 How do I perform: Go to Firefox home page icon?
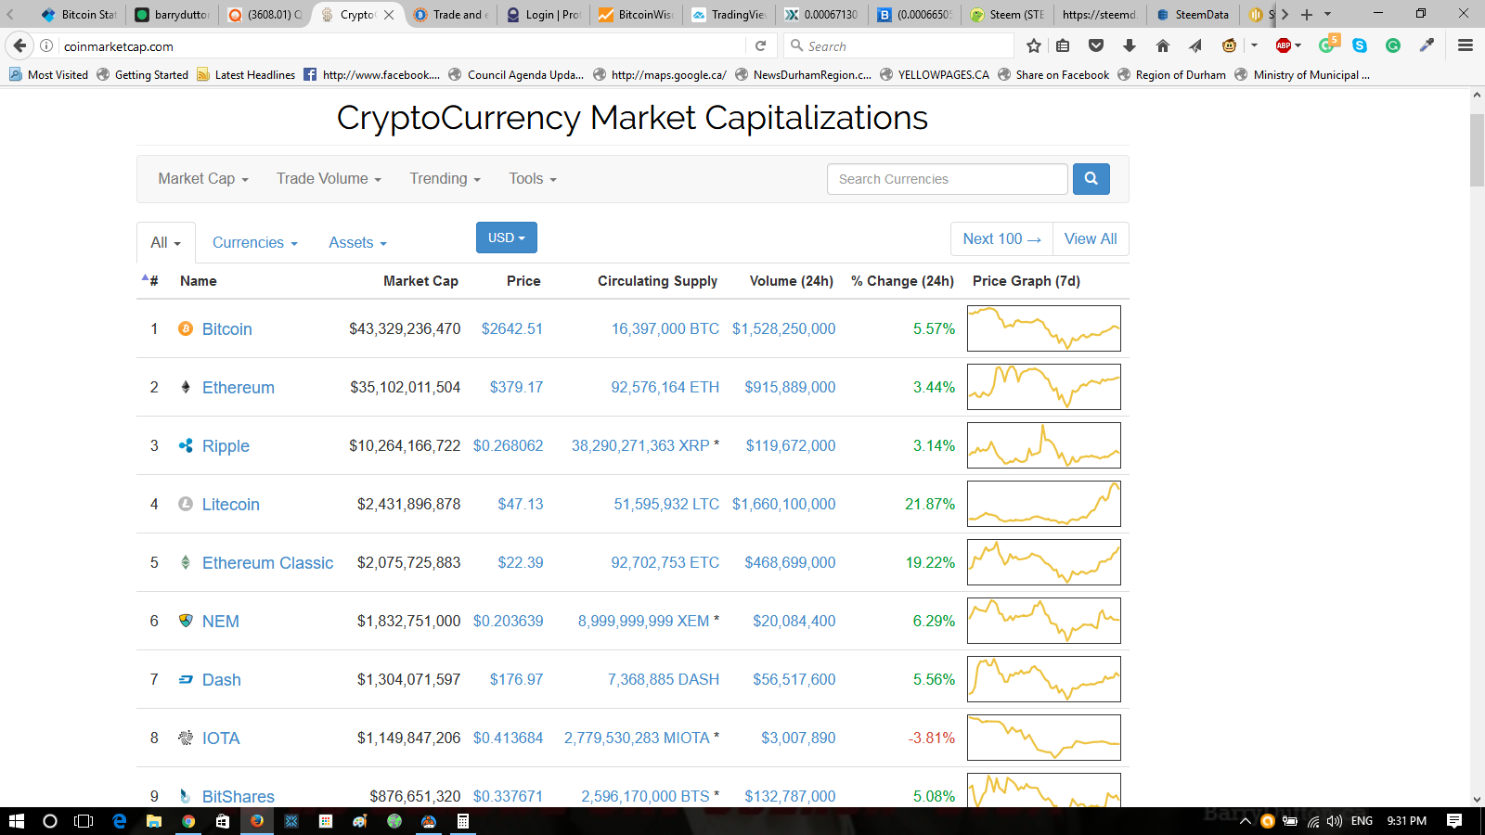tap(1163, 45)
